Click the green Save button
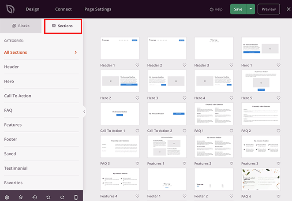 pos(238,9)
